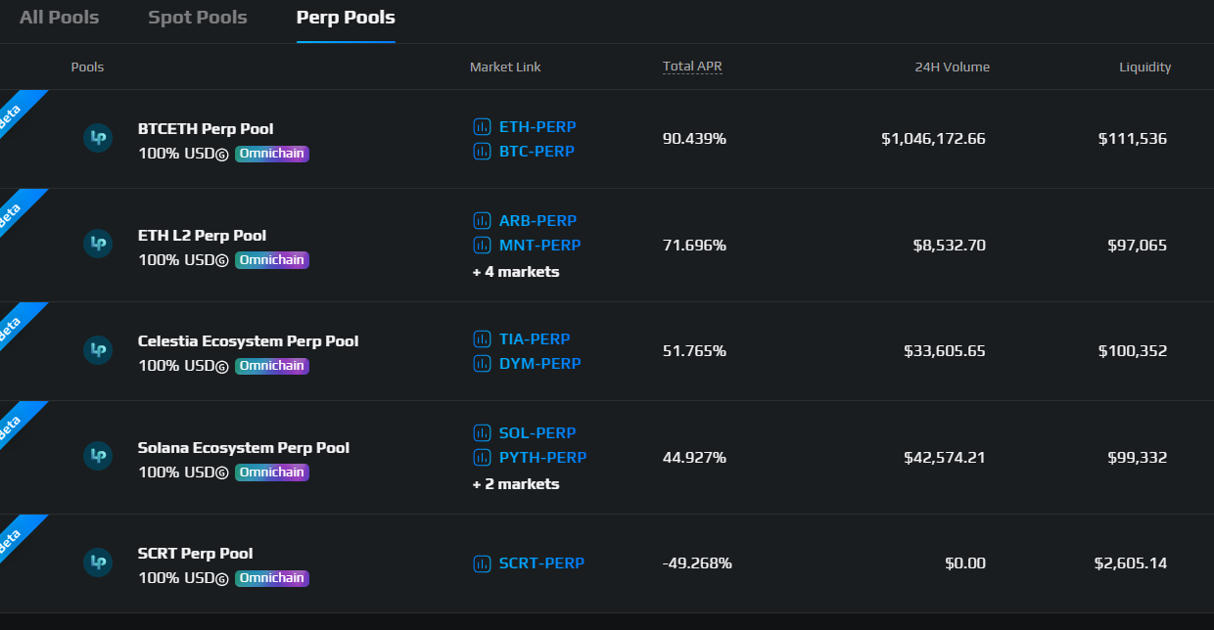Click chart icon beside SCRT-PERP
The image size is (1214, 630).
(482, 563)
